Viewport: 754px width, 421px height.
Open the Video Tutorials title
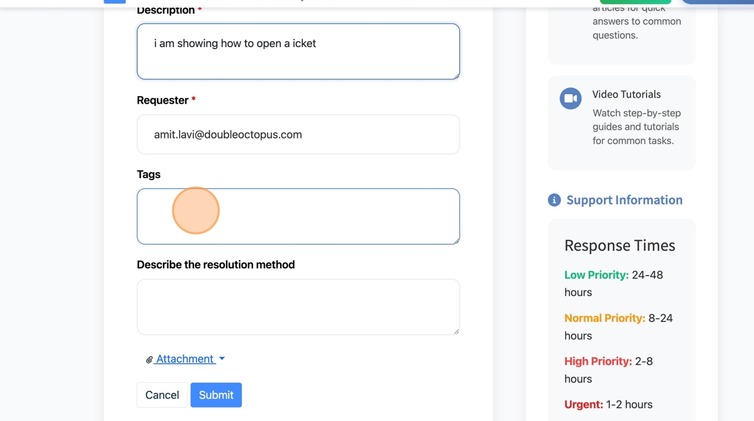[x=626, y=94]
